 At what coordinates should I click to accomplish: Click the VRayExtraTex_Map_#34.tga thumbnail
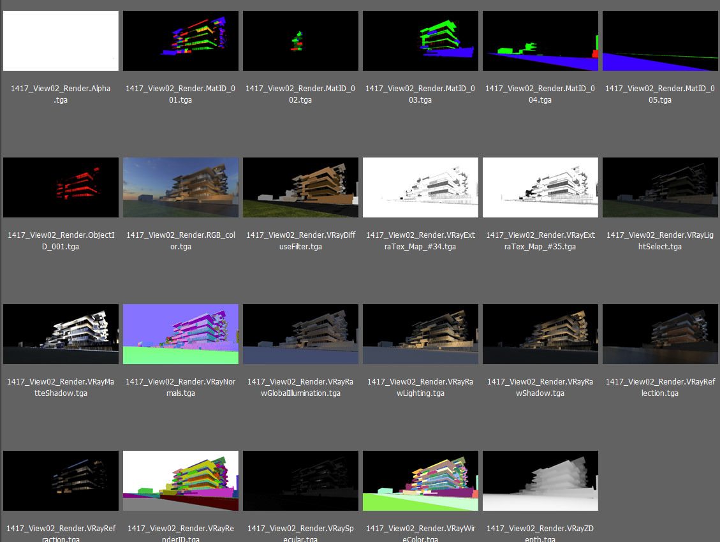(x=420, y=187)
